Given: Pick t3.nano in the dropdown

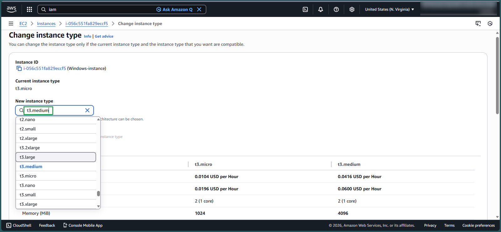Looking at the screenshot, I should click(56, 185).
